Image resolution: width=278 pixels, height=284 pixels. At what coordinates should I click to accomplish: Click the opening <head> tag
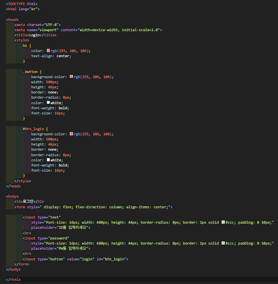(12, 20)
